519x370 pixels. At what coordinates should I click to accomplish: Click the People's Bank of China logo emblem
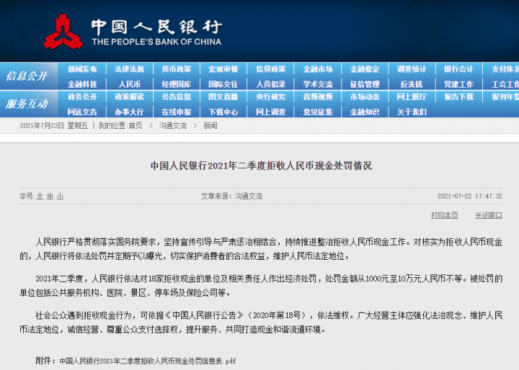click(x=63, y=32)
